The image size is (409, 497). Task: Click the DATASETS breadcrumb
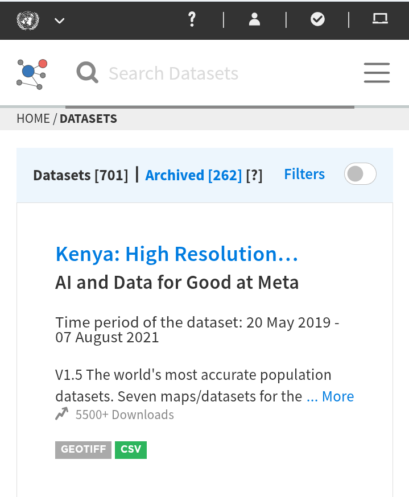pyautogui.click(x=89, y=118)
